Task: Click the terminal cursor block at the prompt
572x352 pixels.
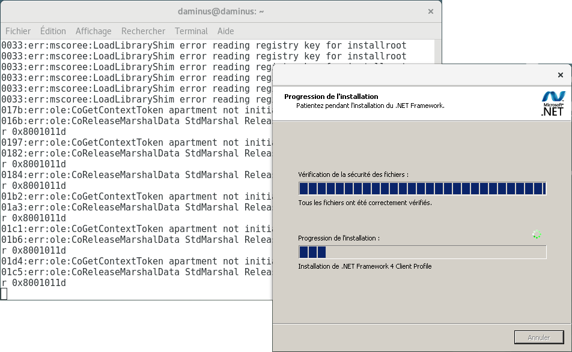Action: [4, 293]
